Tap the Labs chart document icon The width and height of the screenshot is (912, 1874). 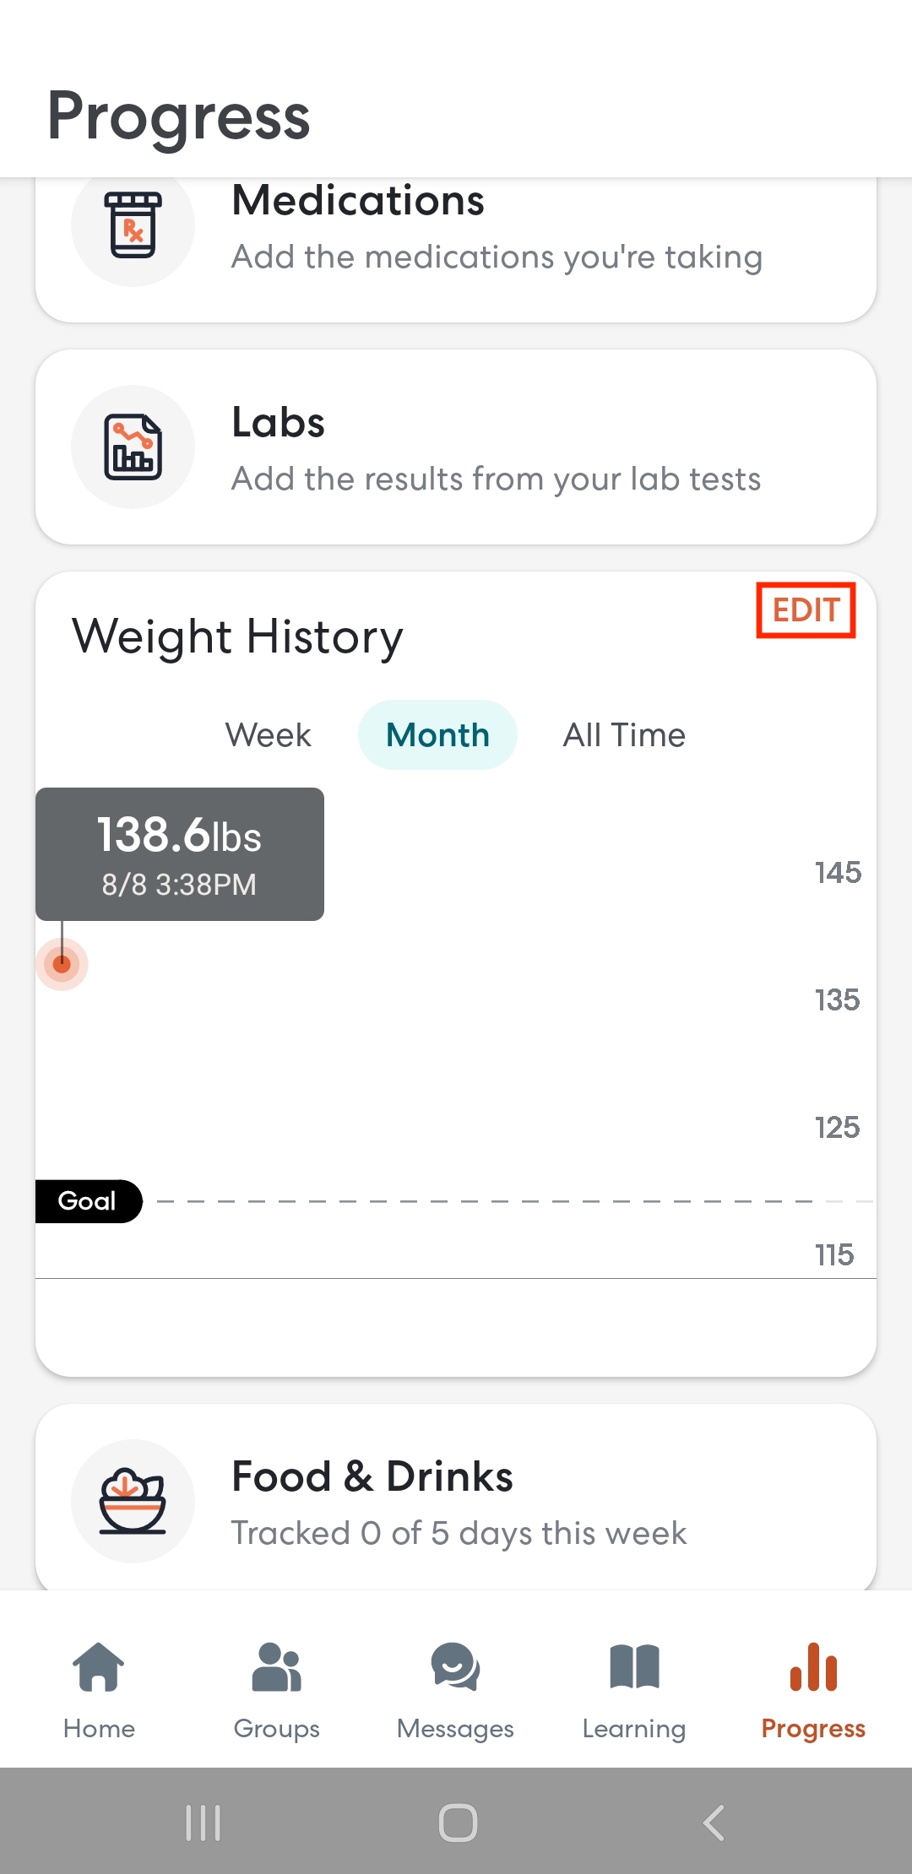[x=133, y=447]
